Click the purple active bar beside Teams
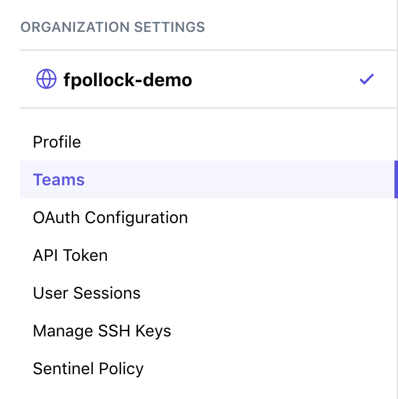Screen dimensions: 398x399 pos(396,179)
